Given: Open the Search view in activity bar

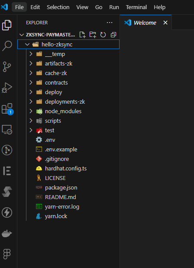Looking at the screenshot, I should pos(7,46).
